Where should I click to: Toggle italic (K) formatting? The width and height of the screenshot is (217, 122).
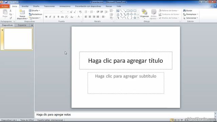click(x=50, y=17)
